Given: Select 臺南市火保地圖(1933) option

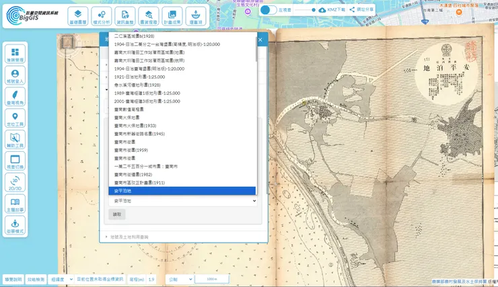Looking at the screenshot, I should click(182, 126).
